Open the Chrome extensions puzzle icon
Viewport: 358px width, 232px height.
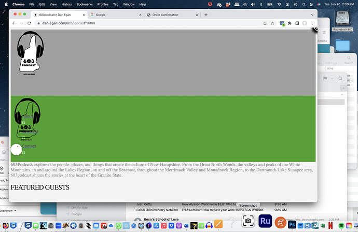290,23
